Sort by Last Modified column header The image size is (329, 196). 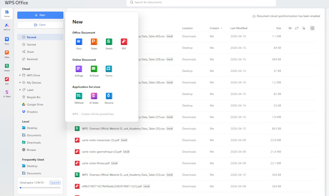coord(239,28)
